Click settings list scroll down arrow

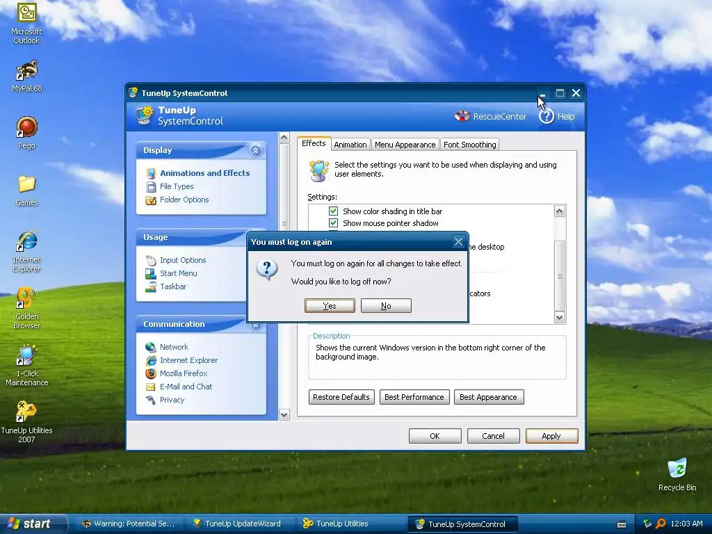click(x=560, y=317)
